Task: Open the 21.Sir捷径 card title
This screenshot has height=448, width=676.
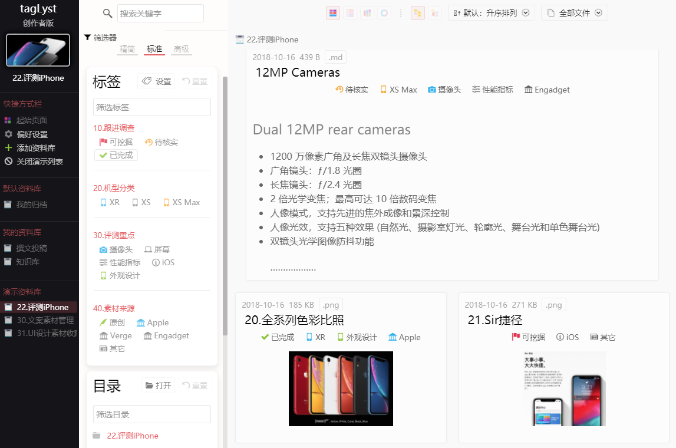Action: click(495, 320)
